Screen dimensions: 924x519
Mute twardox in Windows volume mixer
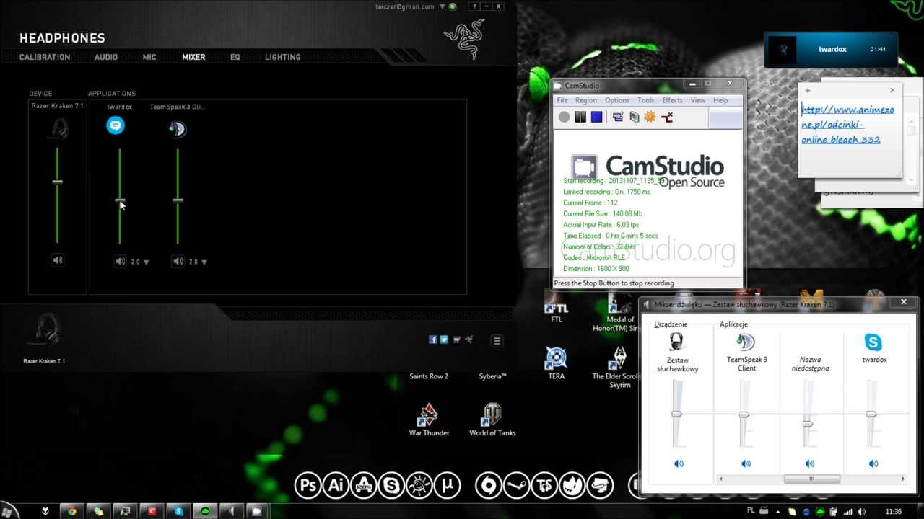pos(873,463)
